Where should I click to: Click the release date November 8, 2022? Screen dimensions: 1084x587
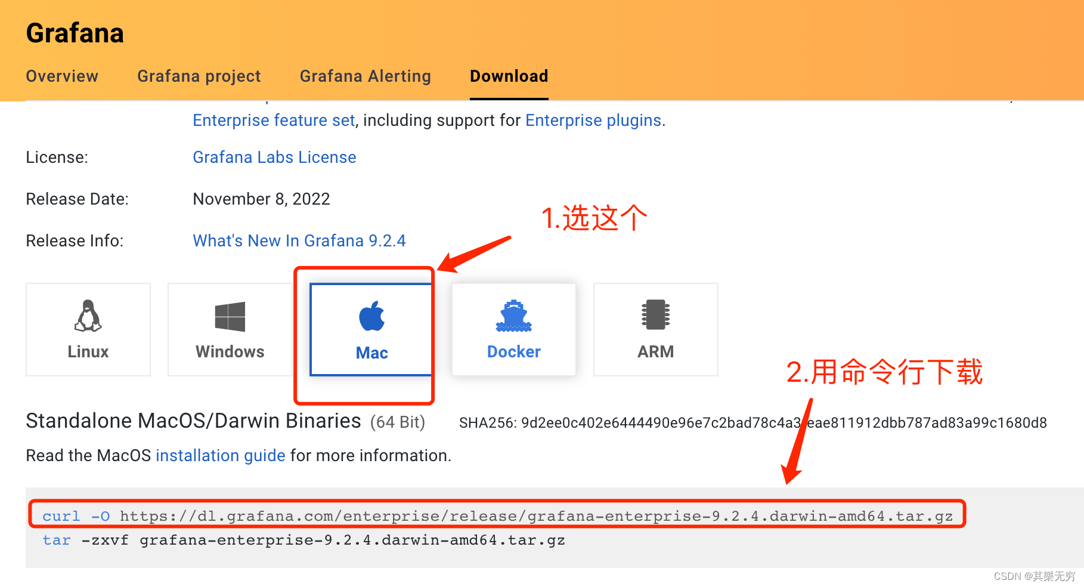(262, 199)
